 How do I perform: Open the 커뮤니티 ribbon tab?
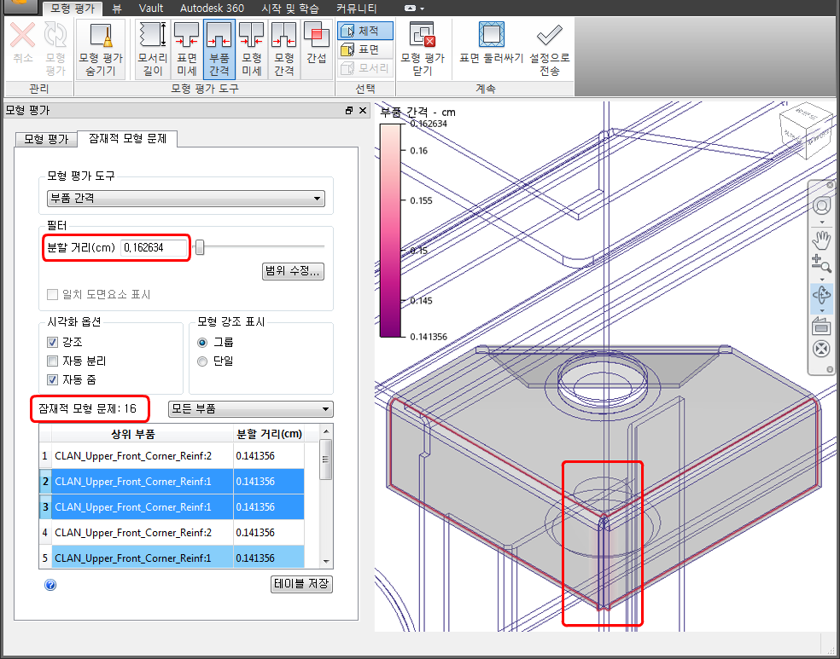pyautogui.click(x=356, y=9)
